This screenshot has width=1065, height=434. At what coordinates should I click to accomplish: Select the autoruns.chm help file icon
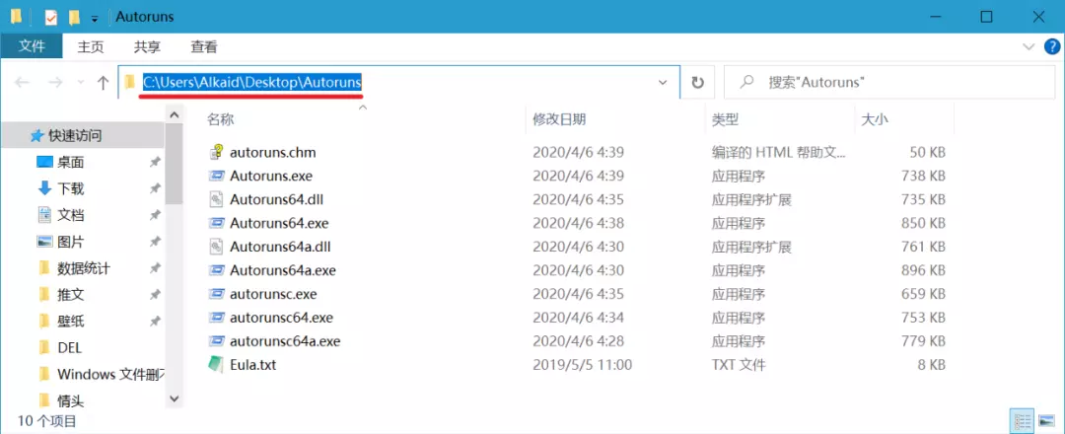(x=217, y=152)
